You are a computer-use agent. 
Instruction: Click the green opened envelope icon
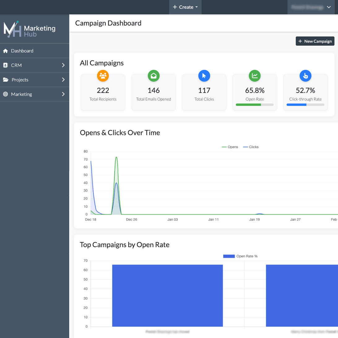[x=154, y=76]
